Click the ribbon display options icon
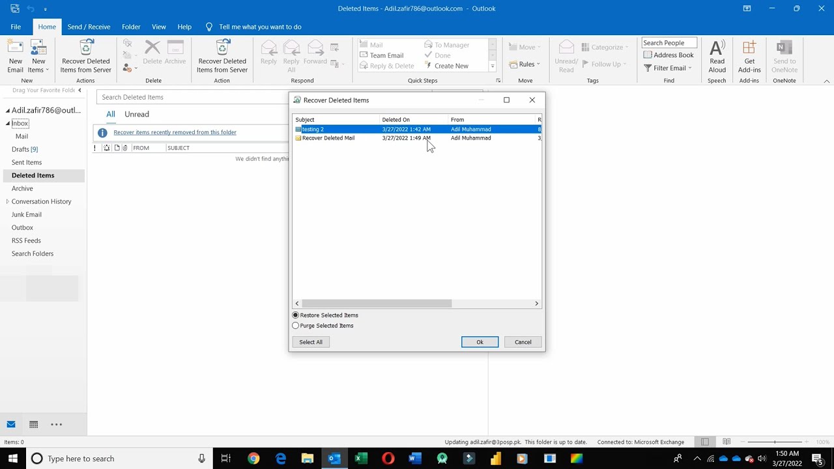Screen dimensions: 834x469 click(747, 8)
